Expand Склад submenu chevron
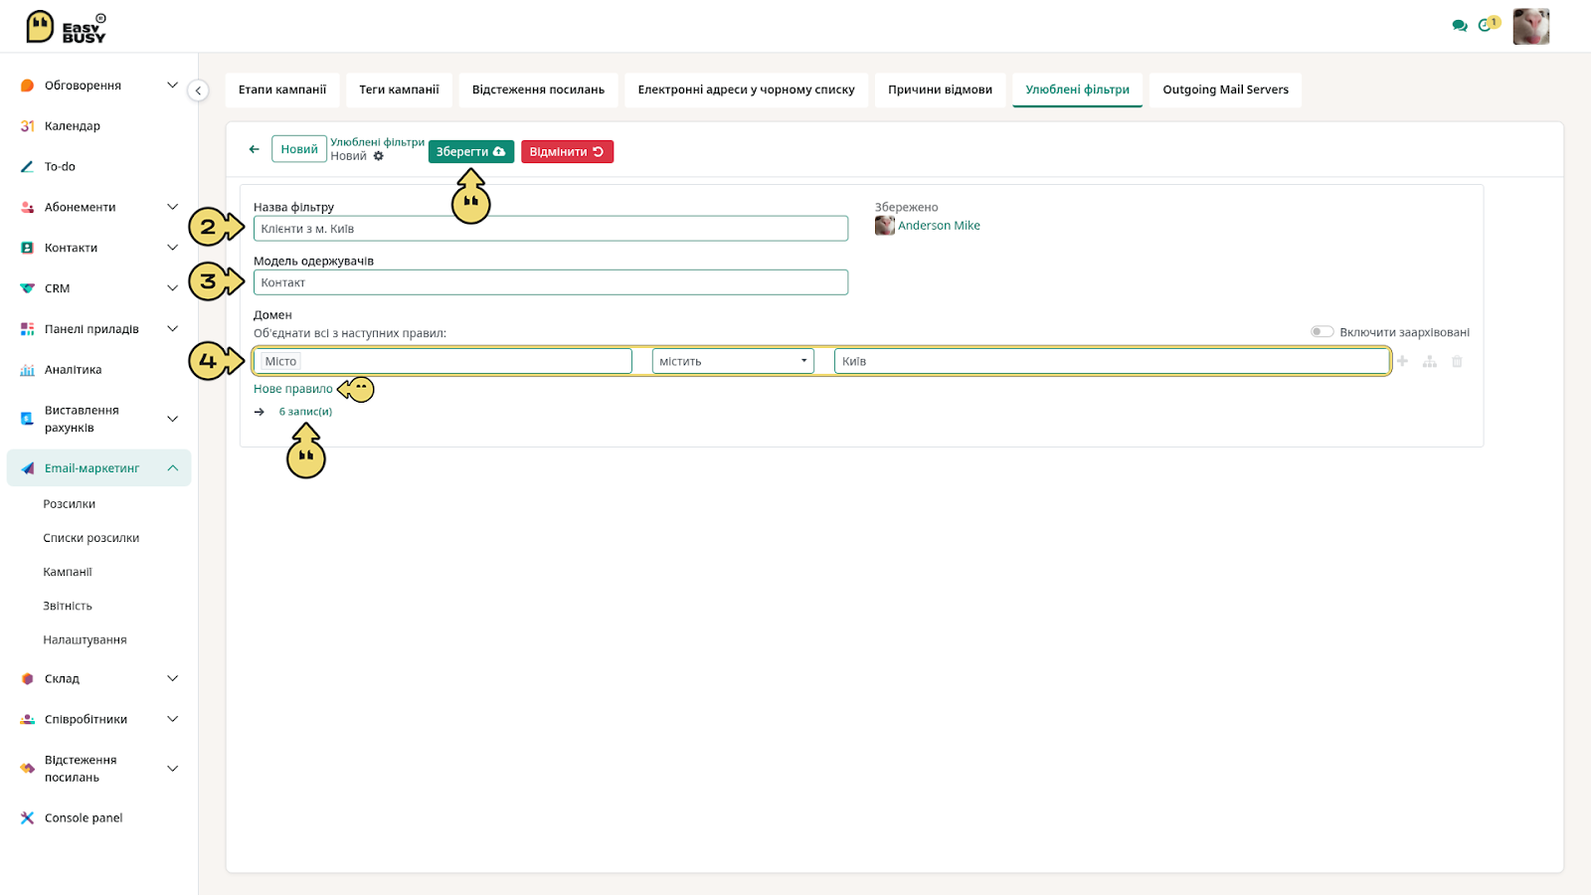The width and height of the screenshot is (1591, 895). (172, 679)
